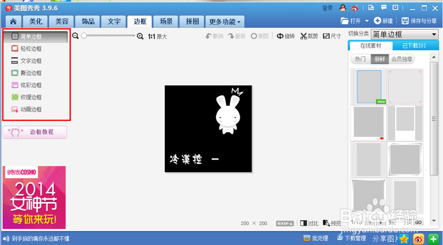Choose the frame thumbnail with red heart
The height and width of the screenshot is (245, 443).
click(x=369, y=123)
